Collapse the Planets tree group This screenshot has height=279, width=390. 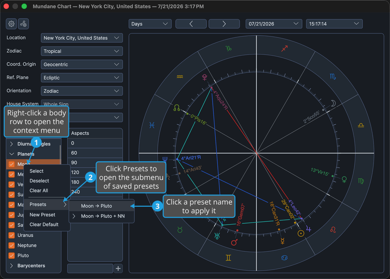pyautogui.click(x=11, y=154)
